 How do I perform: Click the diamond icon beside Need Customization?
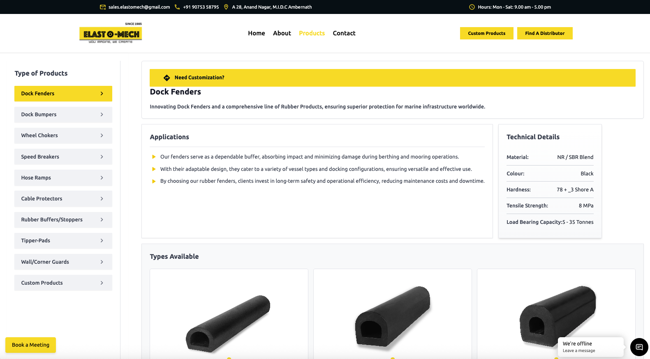pos(167,78)
